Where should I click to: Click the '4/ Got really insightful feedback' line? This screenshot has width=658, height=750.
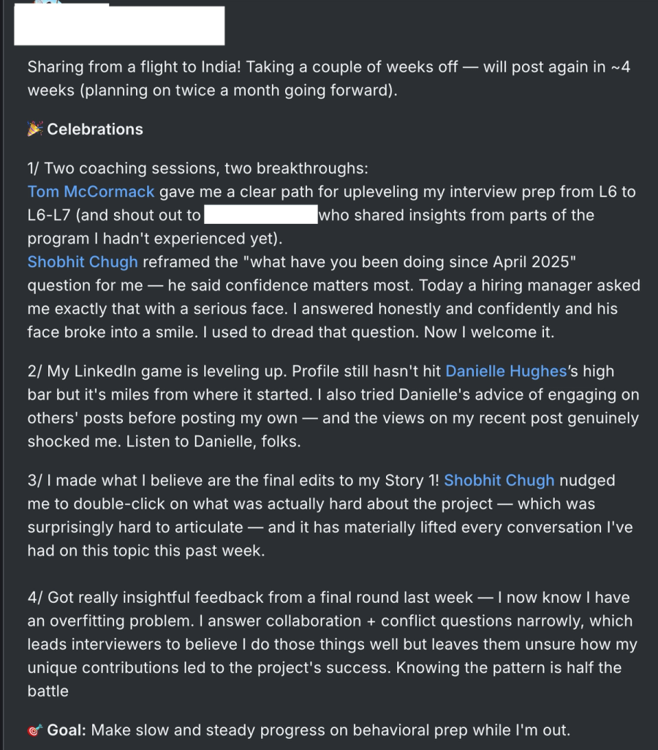click(249, 598)
